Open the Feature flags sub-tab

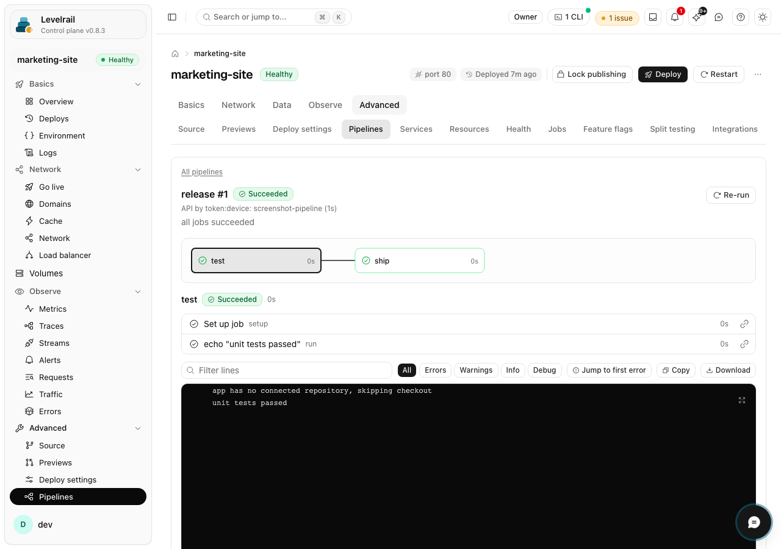[608, 129]
